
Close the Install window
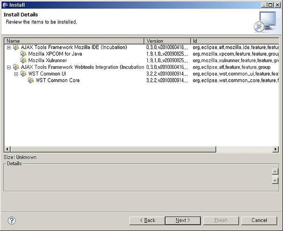[277, 5]
